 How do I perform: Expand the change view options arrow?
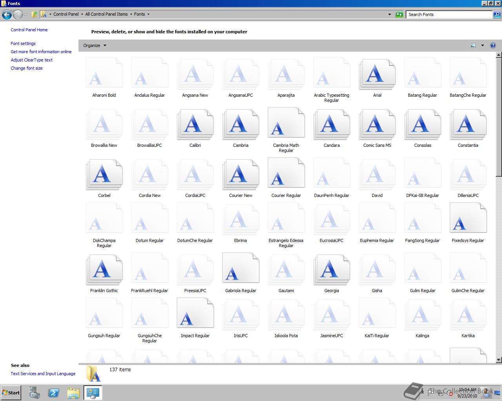point(482,45)
